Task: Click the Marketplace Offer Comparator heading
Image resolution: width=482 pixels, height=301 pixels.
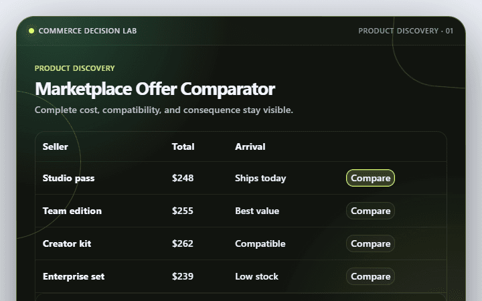Action: point(155,89)
